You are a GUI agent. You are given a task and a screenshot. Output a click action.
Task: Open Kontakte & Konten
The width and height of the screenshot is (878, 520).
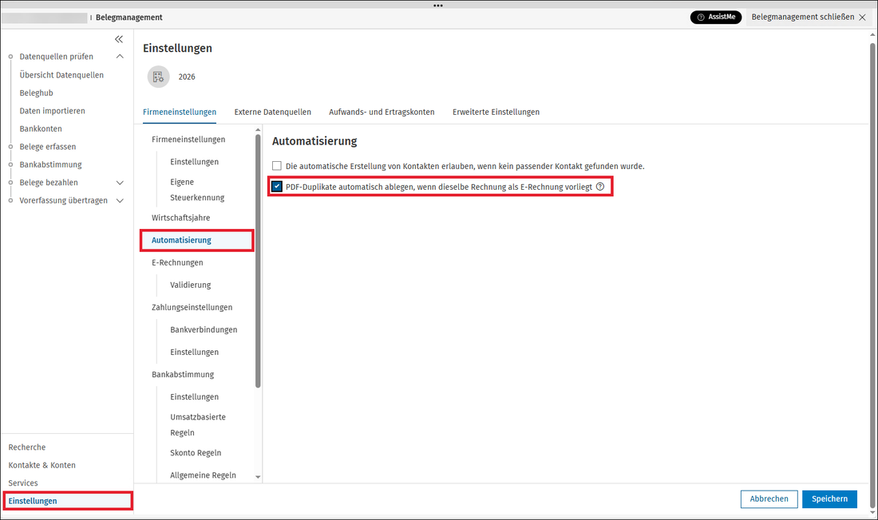pos(42,465)
